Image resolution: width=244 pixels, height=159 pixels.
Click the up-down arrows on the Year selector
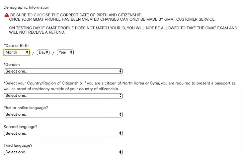[x=71, y=52]
